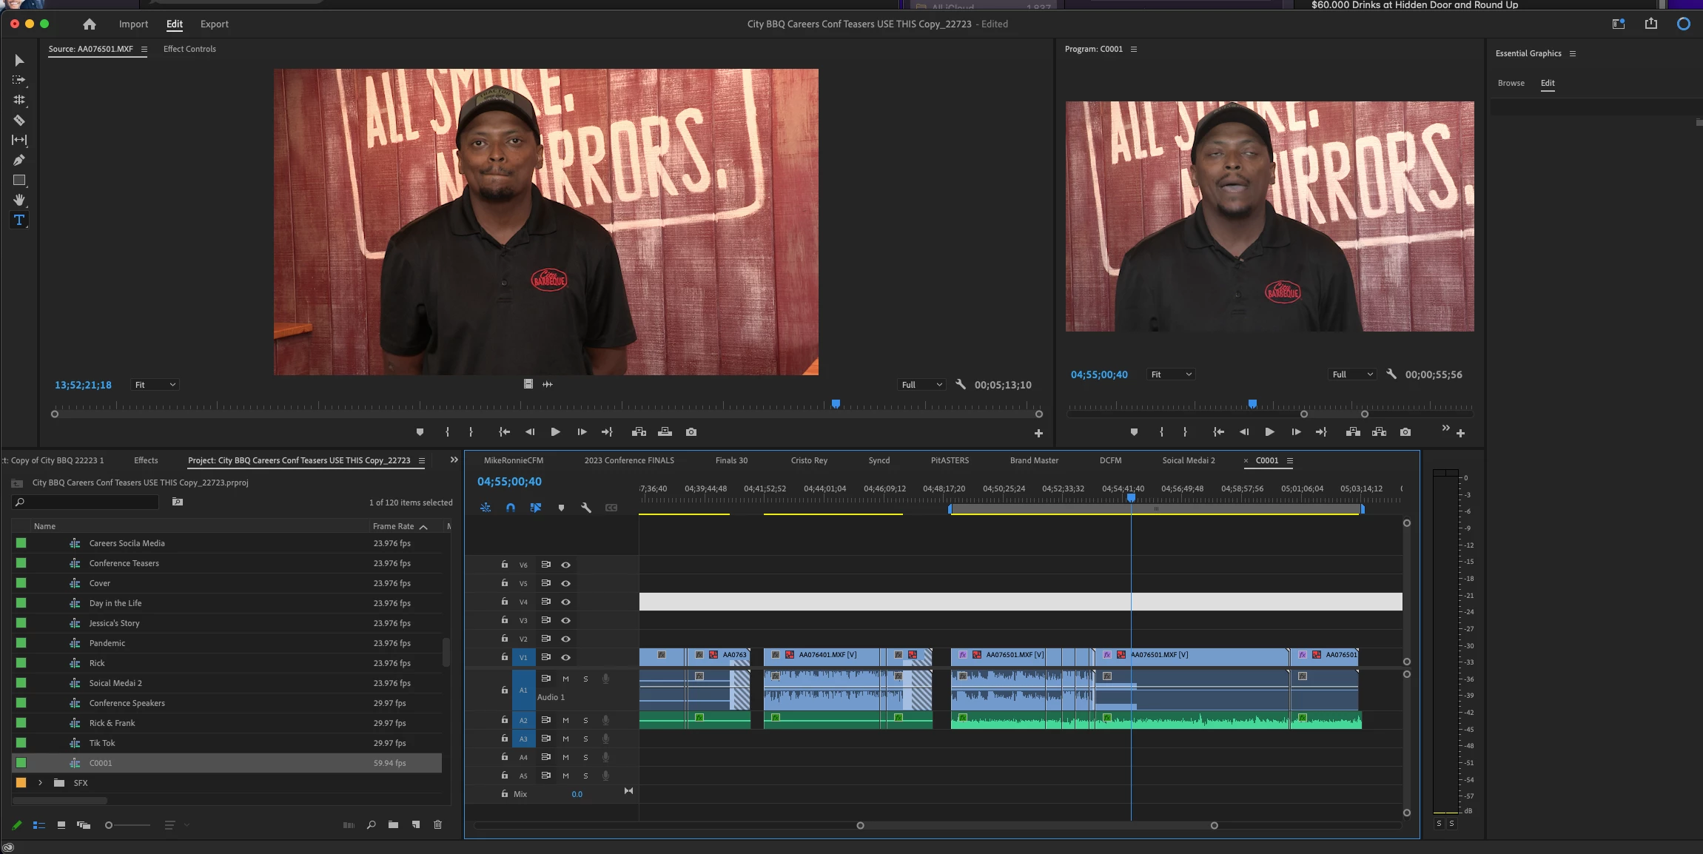Open Source monitor Full resolution dropdown
Viewport: 1703px width, 854px height.
(922, 385)
